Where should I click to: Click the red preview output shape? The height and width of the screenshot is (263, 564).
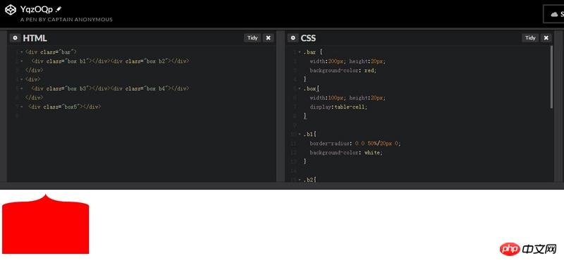[45, 225]
